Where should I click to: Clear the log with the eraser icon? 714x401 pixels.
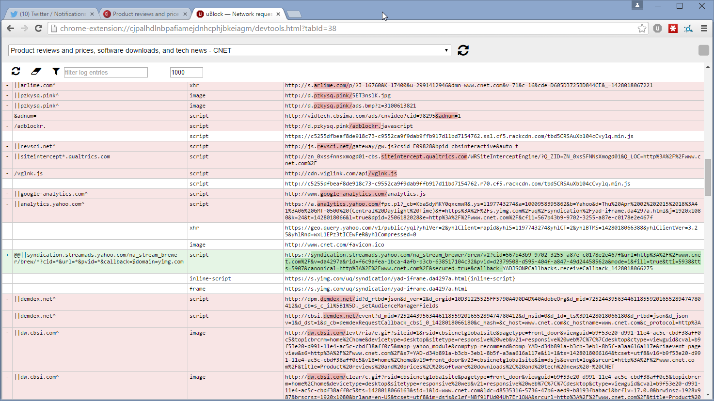pos(36,72)
